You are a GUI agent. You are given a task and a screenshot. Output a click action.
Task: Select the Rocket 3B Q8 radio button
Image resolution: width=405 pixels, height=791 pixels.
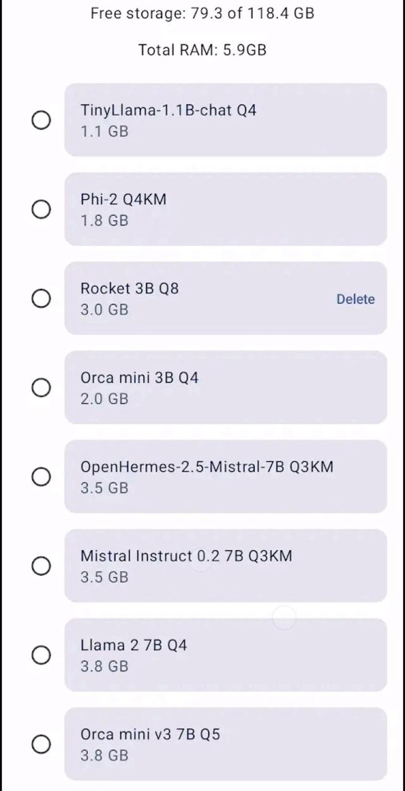tap(41, 298)
